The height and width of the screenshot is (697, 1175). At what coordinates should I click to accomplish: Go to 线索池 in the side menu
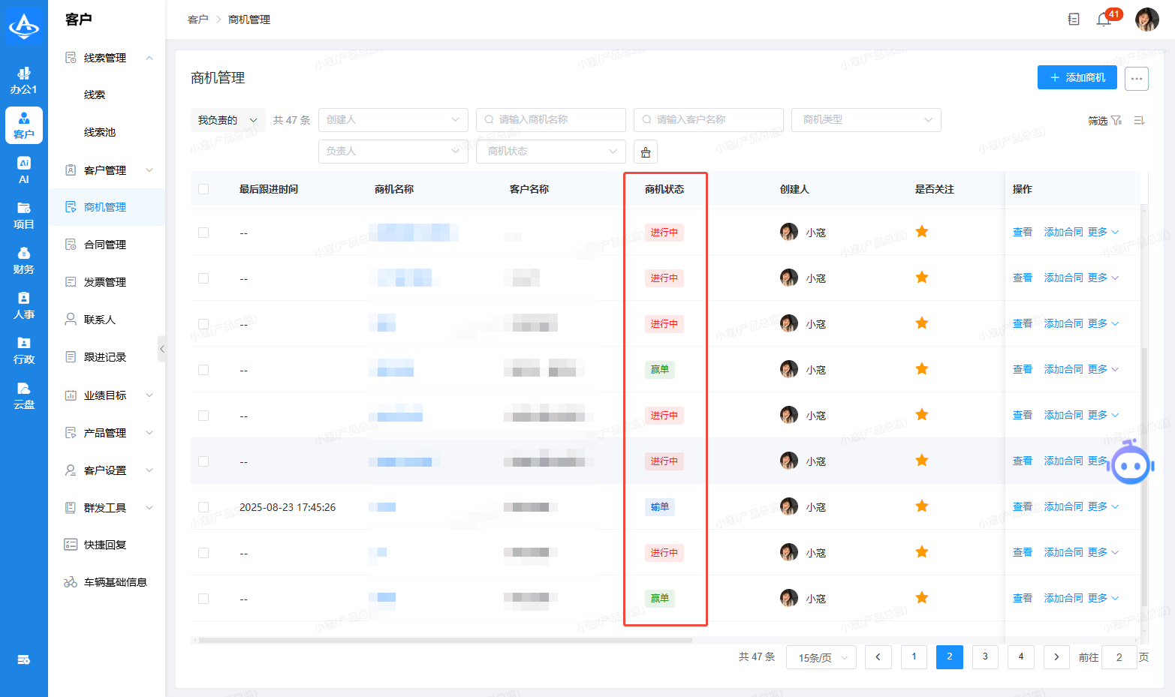coord(100,132)
